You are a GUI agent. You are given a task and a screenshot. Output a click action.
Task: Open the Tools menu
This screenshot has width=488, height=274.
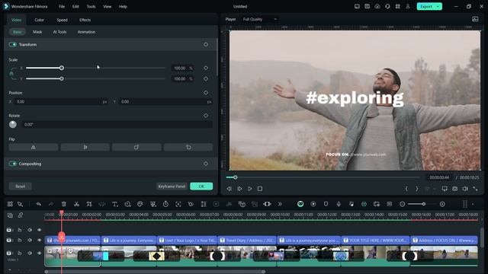pyautogui.click(x=91, y=6)
